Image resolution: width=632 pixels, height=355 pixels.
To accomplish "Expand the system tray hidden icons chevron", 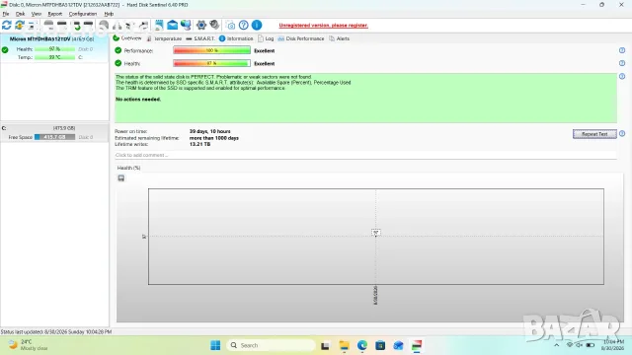I will (557, 345).
